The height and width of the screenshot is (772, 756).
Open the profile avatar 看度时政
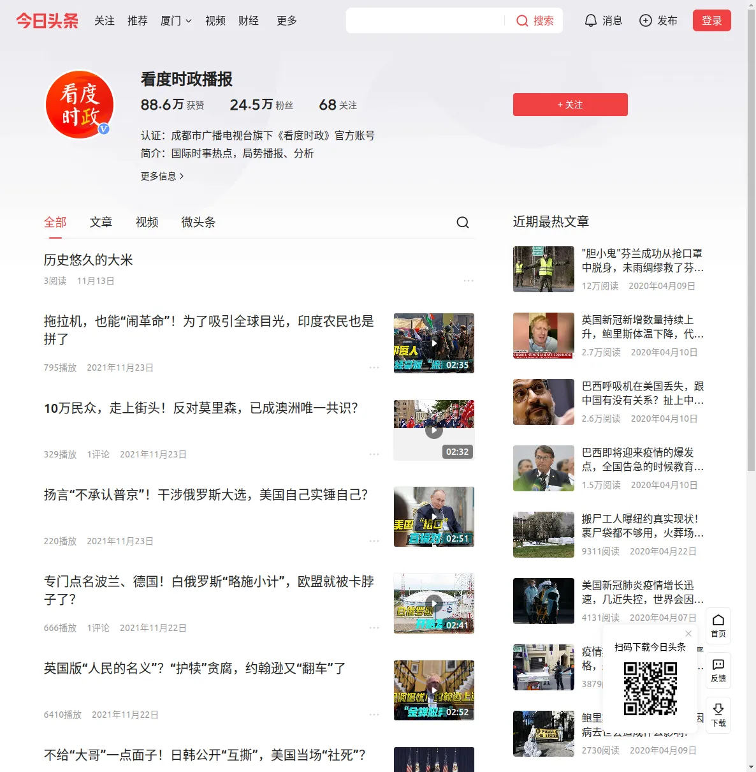coord(80,105)
